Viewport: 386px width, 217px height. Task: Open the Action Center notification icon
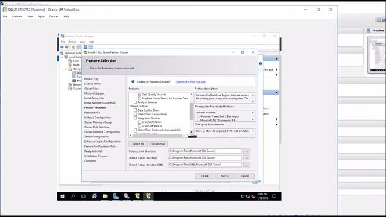click(274, 196)
